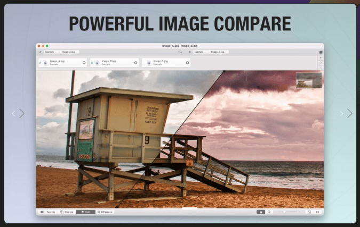Click the Image_A.jpg file icon in its card

[45, 63]
